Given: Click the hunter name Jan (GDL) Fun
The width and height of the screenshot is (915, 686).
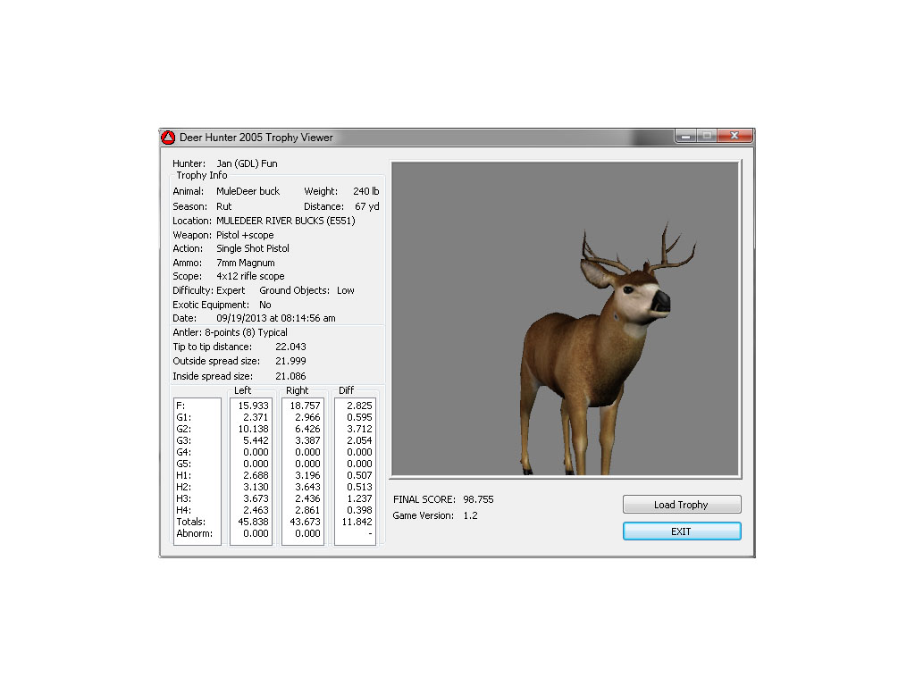Looking at the screenshot, I should [x=247, y=164].
